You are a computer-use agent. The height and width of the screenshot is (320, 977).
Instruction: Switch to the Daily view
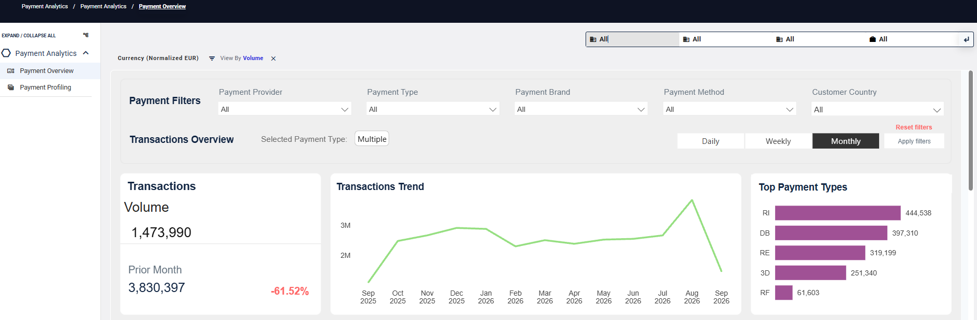(x=710, y=141)
